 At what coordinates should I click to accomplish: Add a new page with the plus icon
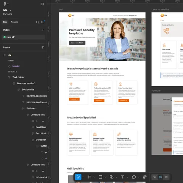pyautogui.click(x=43, y=30)
